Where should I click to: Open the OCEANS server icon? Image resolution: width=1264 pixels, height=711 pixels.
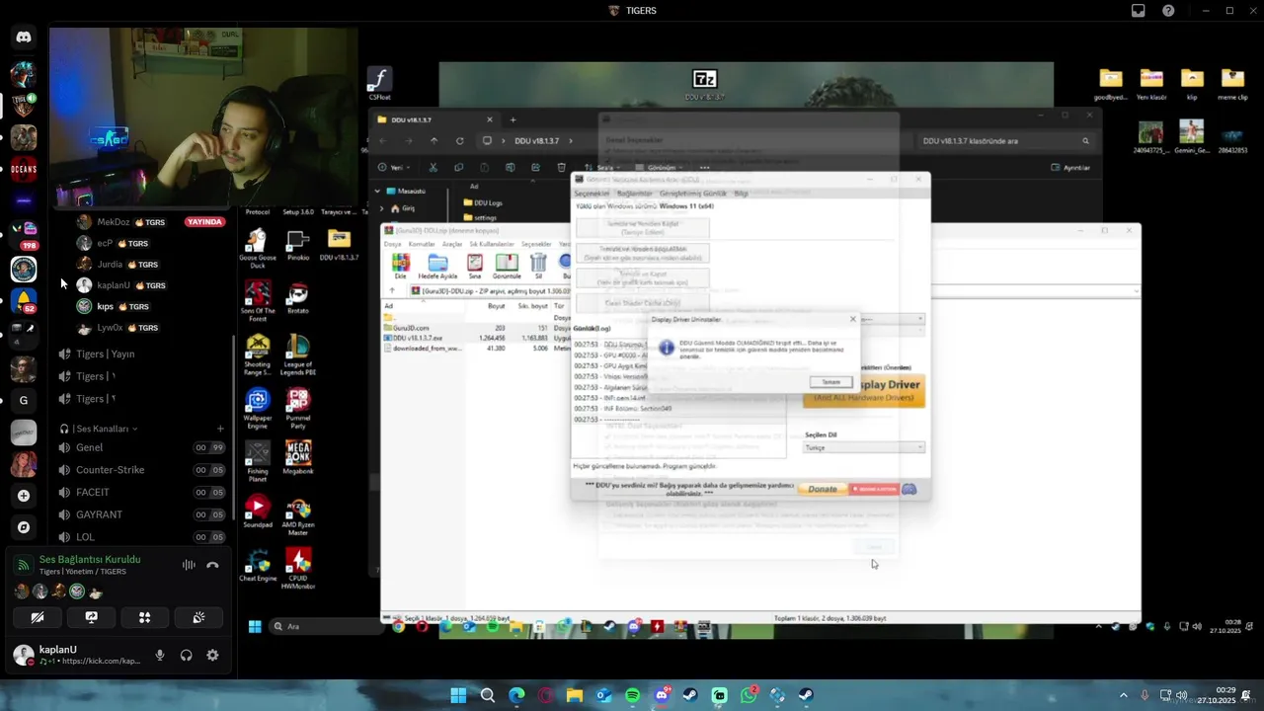24,169
